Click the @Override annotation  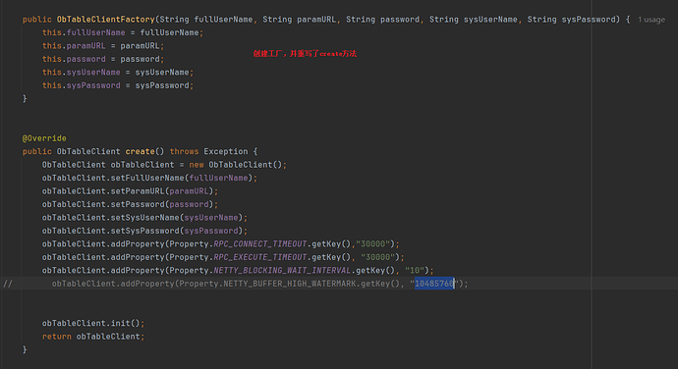pyautogui.click(x=44, y=138)
